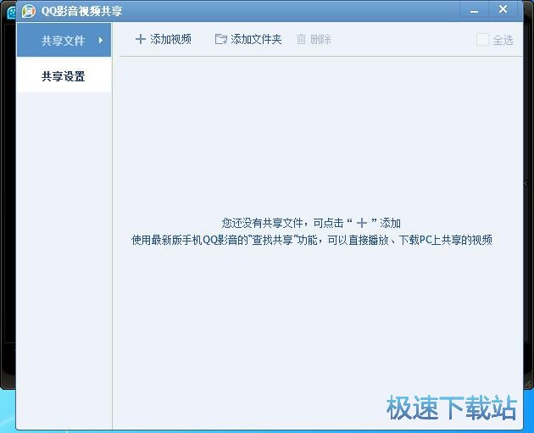
Task: Click the plus sign in the empty-list hint
Action: (x=361, y=224)
